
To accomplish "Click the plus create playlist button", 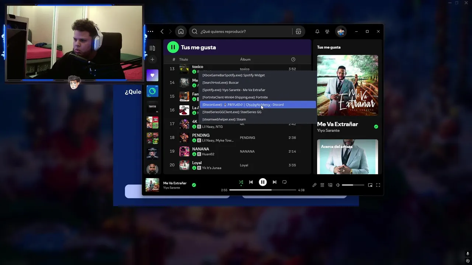I will click(152, 59).
